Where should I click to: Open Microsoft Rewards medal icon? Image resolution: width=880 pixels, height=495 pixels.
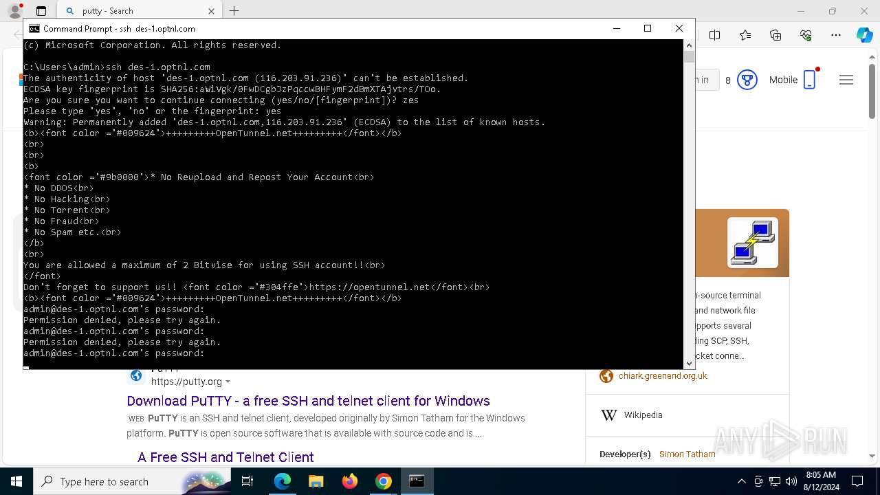747,80
